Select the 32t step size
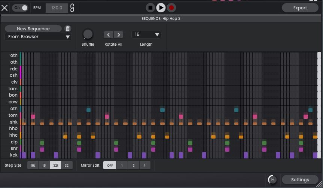 [x=56, y=165]
